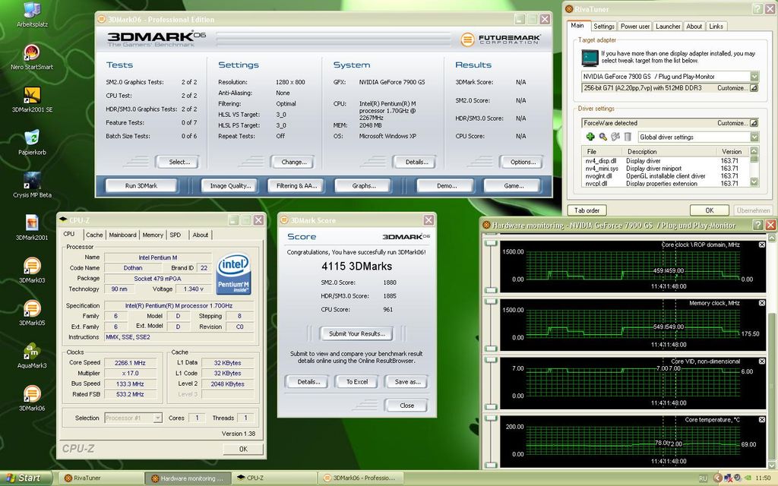Open the Cache tab in CPU-Z
This screenshot has width=778, height=486.
94,235
